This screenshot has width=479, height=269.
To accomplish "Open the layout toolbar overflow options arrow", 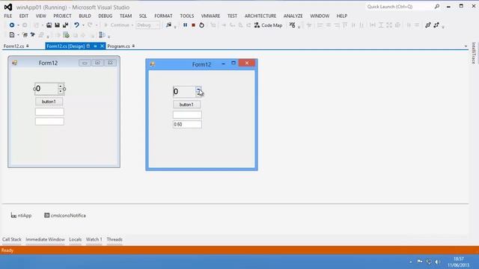I will (x=443, y=27).
